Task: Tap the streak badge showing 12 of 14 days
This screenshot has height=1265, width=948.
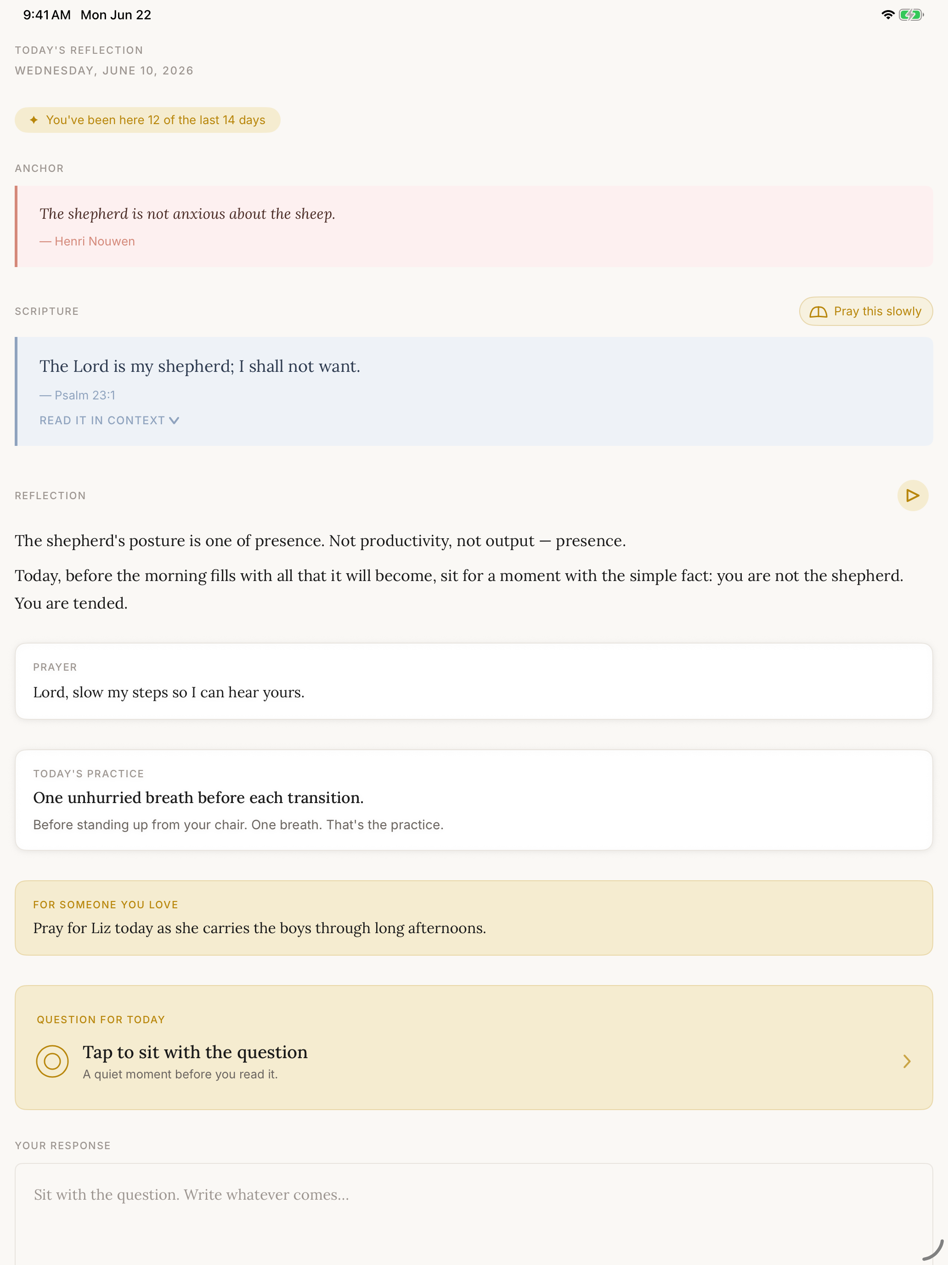Action: tap(147, 120)
